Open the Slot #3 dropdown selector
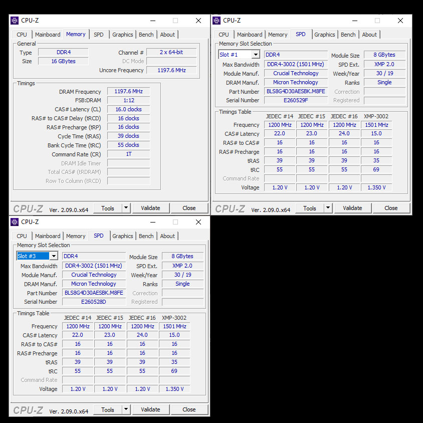The image size is (423, 423). tap(54, 256)
